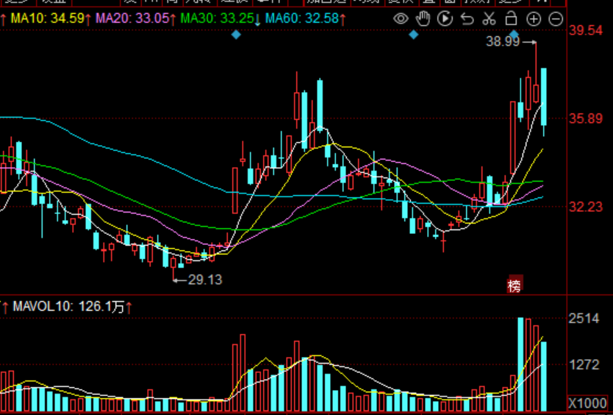Select the cyan MA60: 32.58 label
613x415 pixels.
(x=302, y=18)
